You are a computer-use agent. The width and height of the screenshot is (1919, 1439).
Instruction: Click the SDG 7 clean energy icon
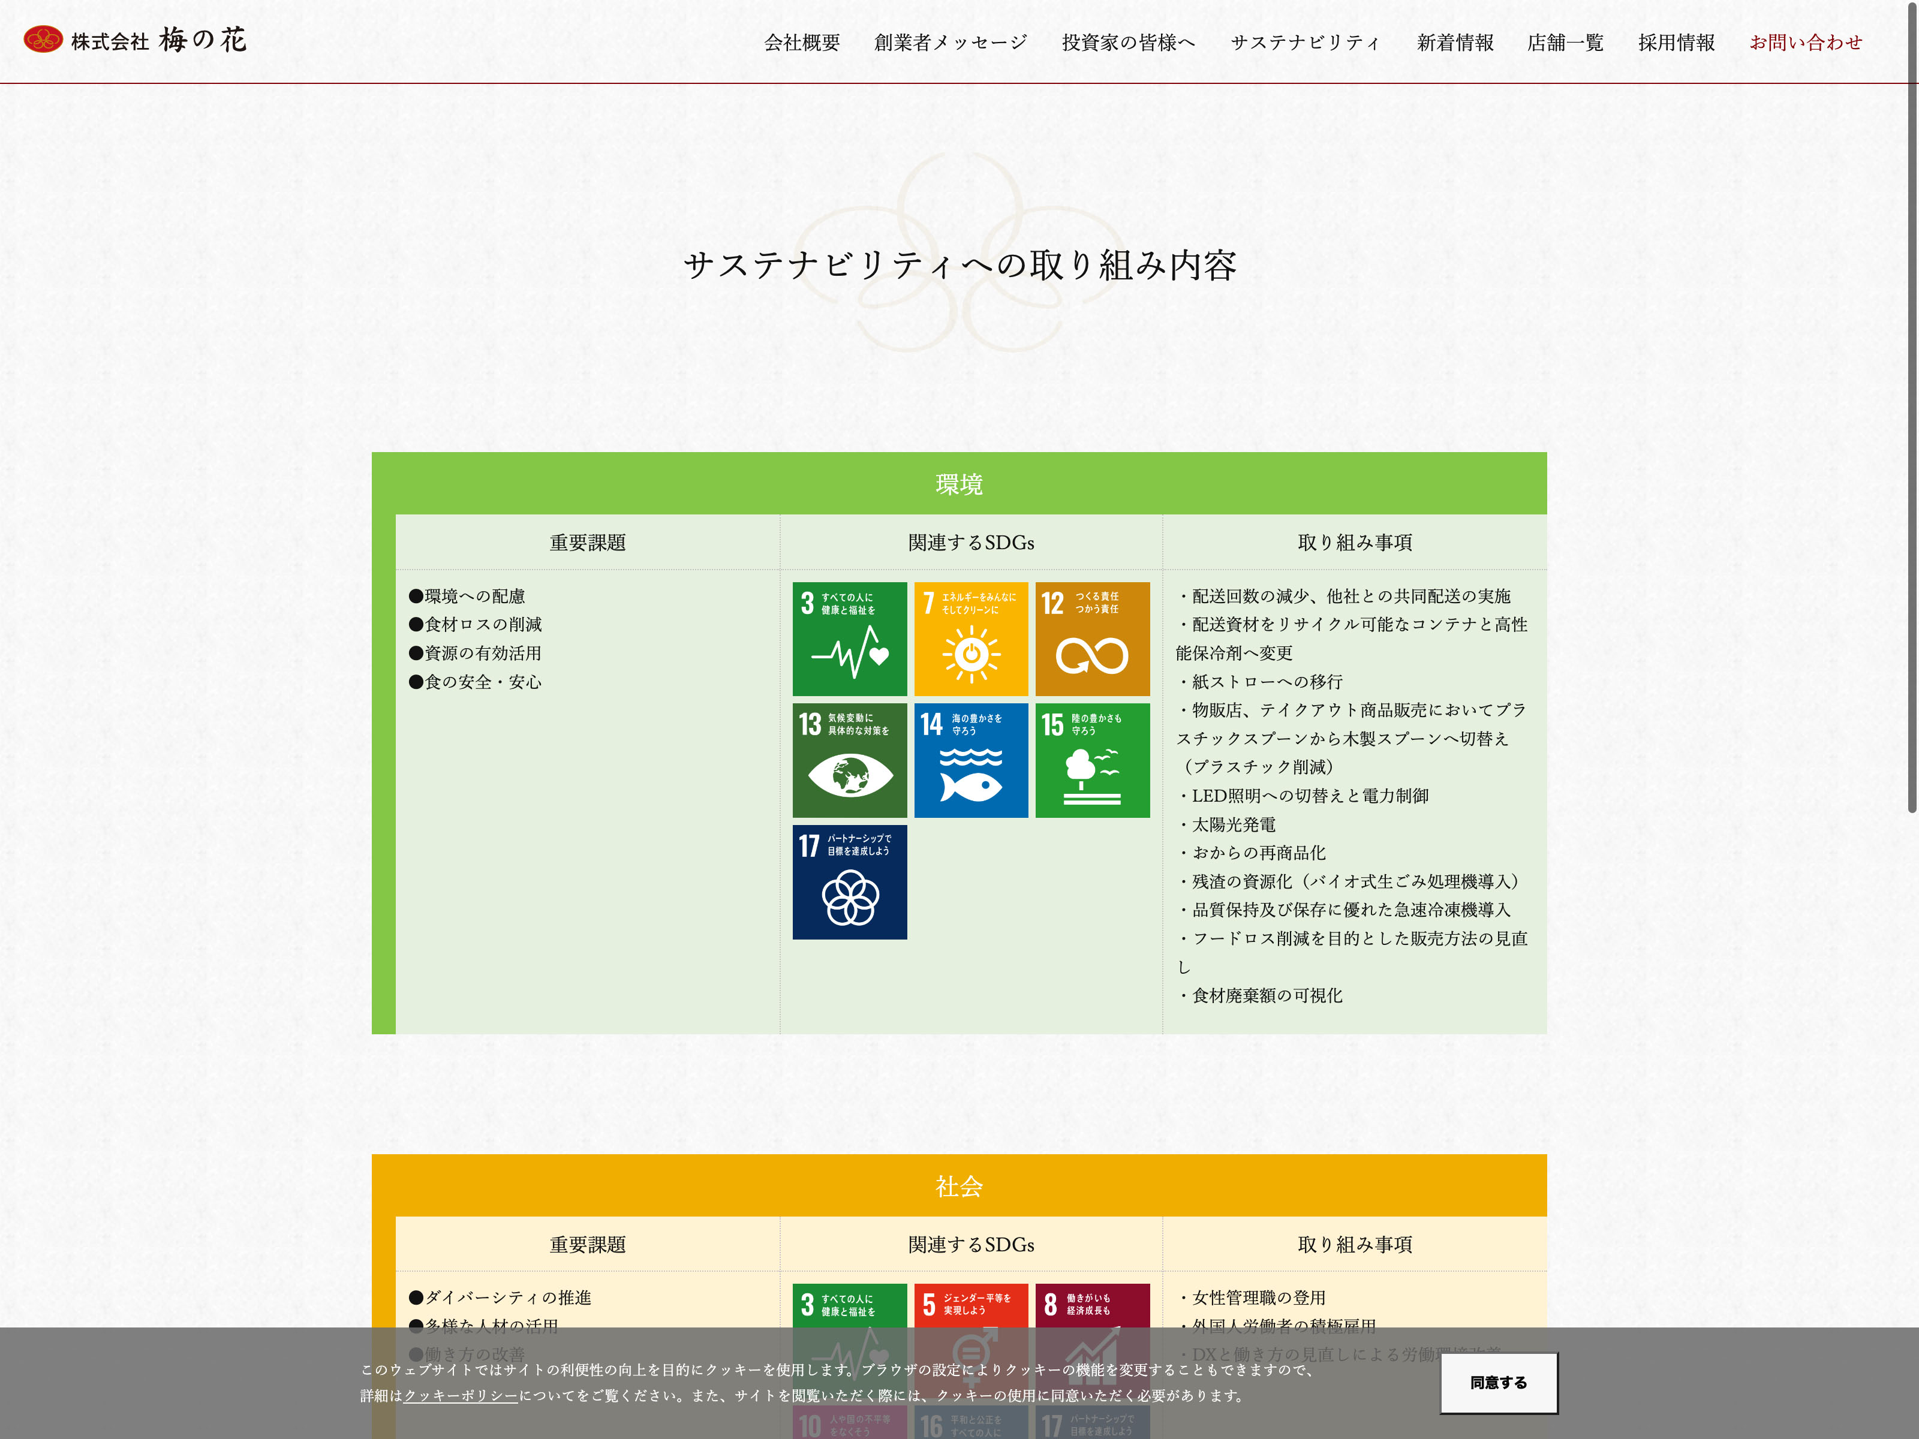click(971, 639)
